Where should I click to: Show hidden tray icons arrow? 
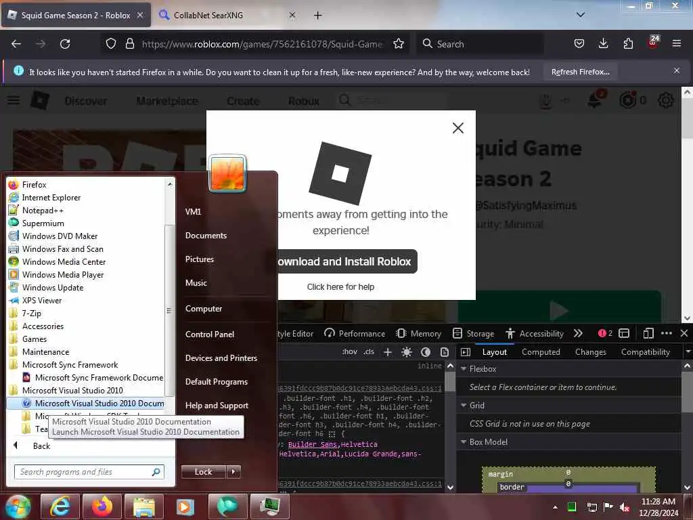tap(555, 507)
